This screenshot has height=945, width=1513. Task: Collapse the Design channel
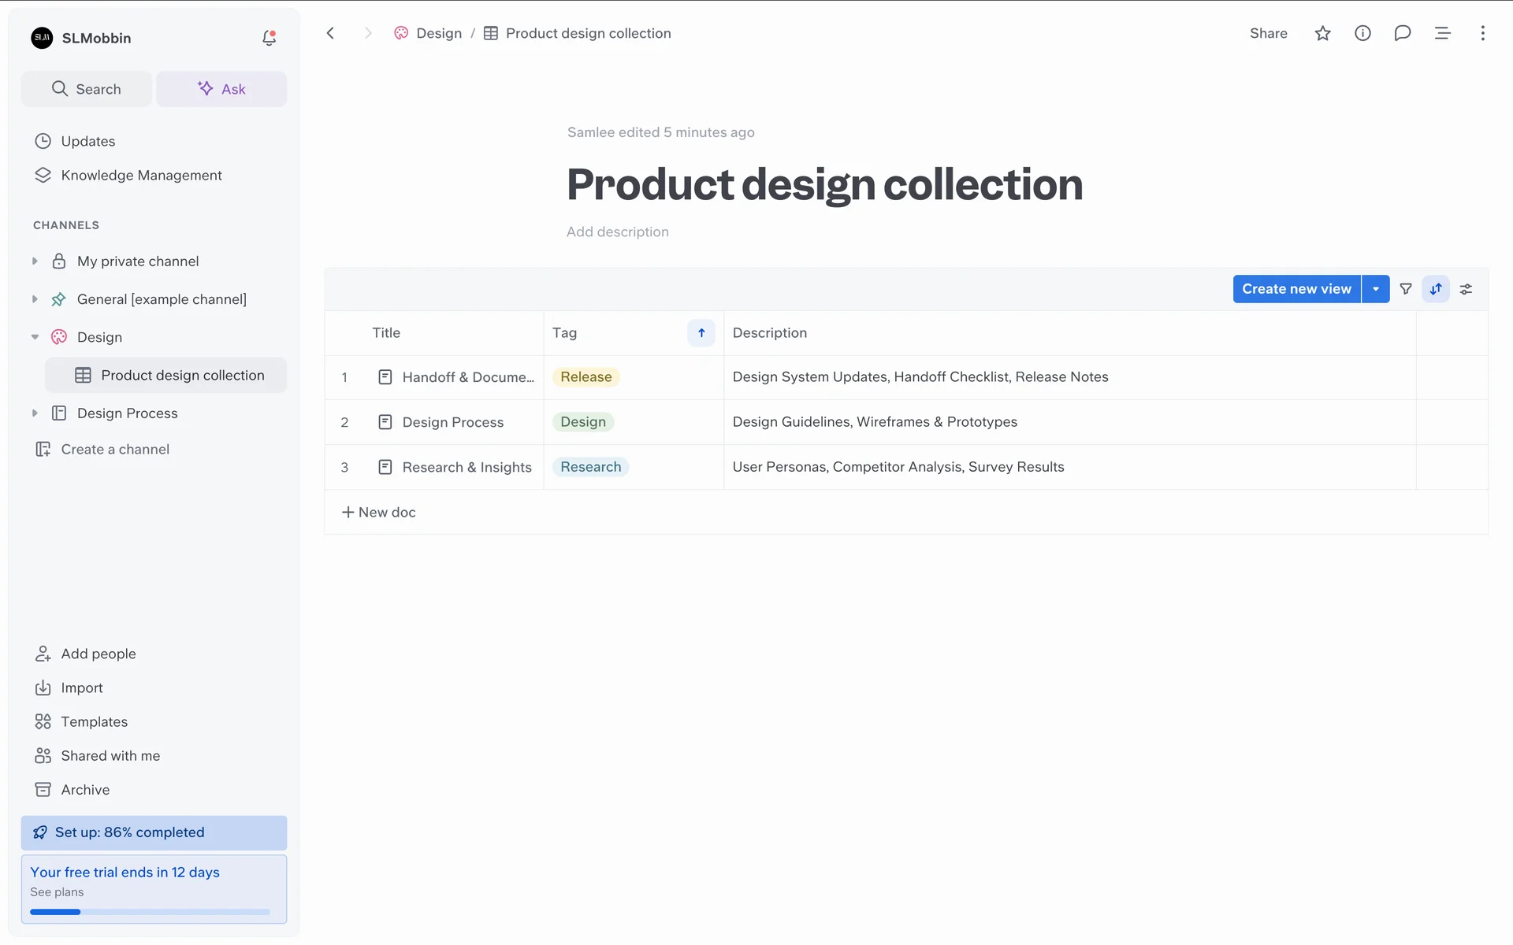35,337
